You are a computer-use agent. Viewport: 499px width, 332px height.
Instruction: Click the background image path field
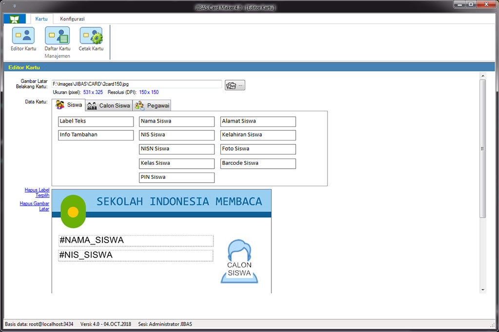[x=136, y=84]
